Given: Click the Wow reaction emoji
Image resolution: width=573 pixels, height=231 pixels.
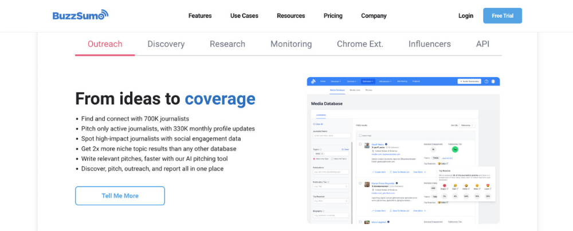Looking at the screenshot, I should [x=477, y=186].
